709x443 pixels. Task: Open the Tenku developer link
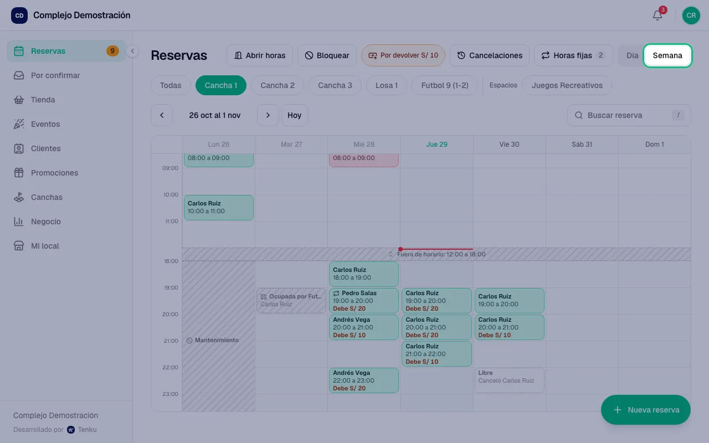[82, 430]
